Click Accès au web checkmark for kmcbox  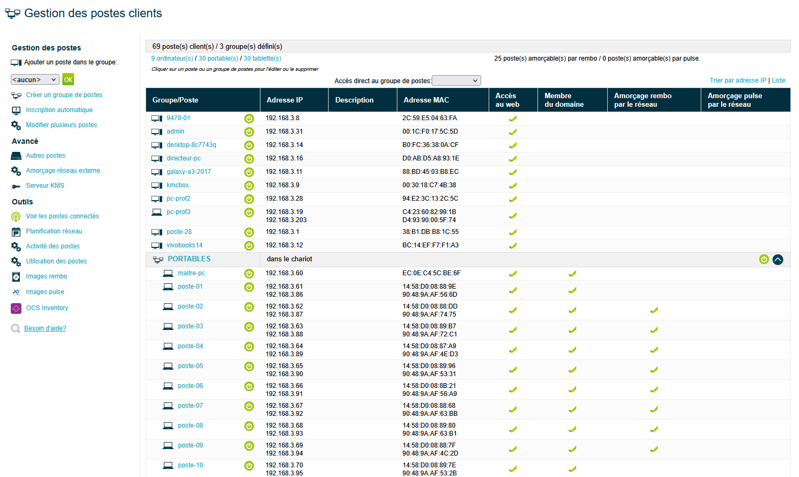513,186
